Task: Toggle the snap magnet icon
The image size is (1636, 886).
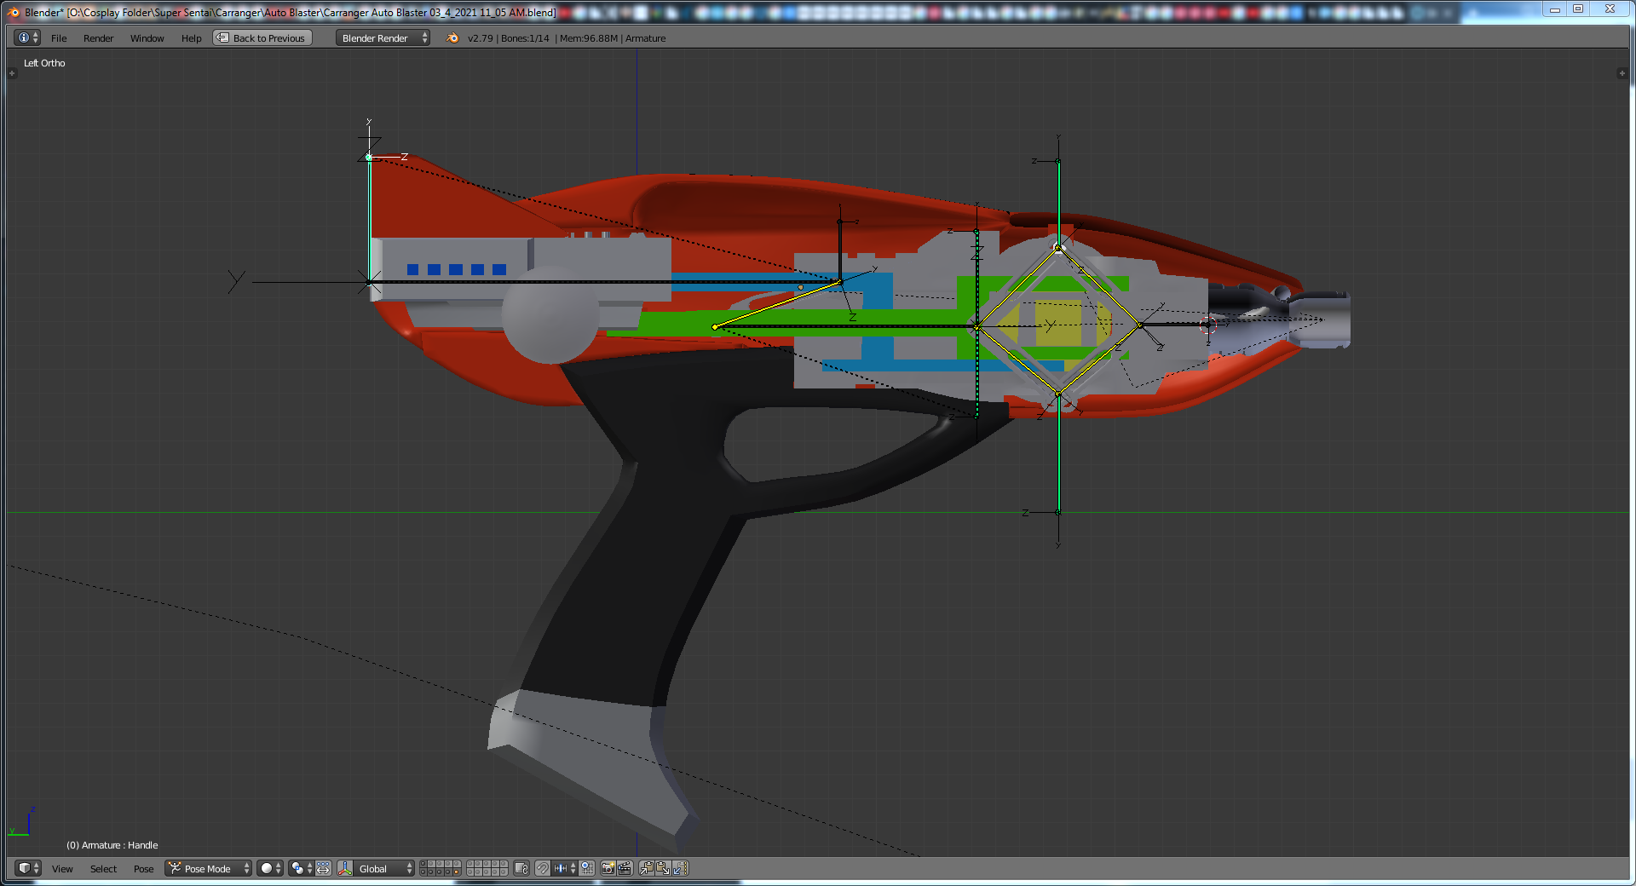Action: (542, 868)
